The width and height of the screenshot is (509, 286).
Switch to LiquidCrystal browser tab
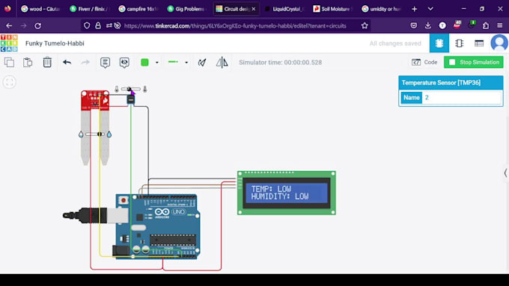pos(284,9)
